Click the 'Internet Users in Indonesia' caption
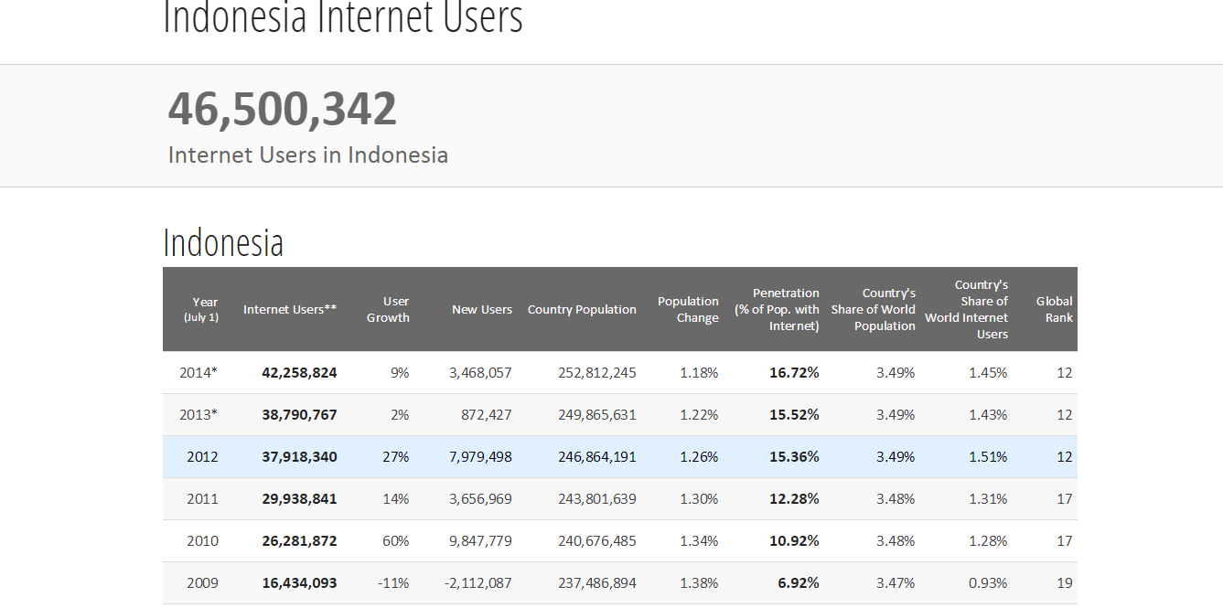Screen dimensions: 1223x608 pyautogui.click(x=308, y=155)
